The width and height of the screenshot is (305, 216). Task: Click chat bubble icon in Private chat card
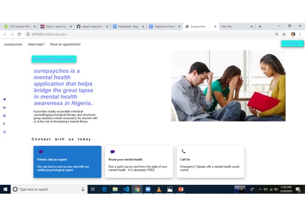click(41, 152)
